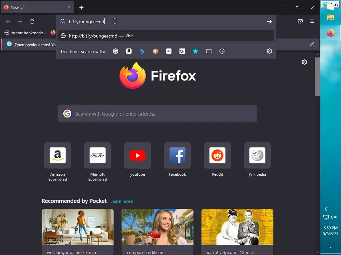The height and width of the screenshot is (255, 341).
Task: Click into the address bar text bit.ly/bungeecmd
Action: (x=87, y=22)
